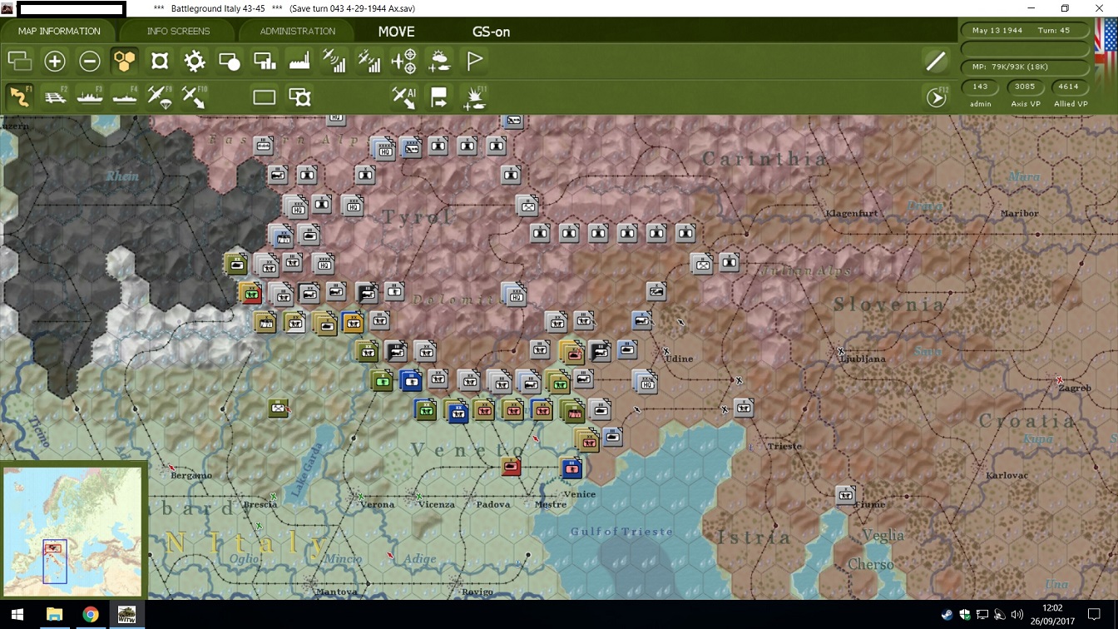Open Google Chrome from the taskbar

click(91, 615)
